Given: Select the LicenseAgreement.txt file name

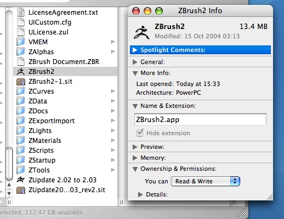Looking at the screenshot, I should [63, 13].
